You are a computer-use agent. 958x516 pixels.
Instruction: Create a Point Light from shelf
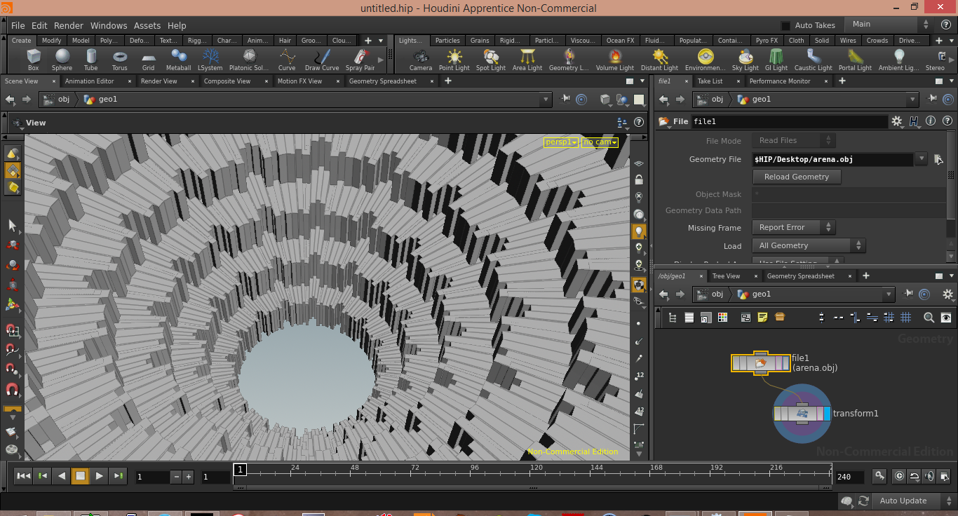tap(454, 59)
